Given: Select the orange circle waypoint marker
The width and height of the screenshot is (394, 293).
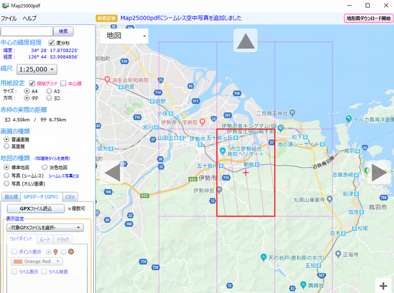Looking at the screenshot, I should [71, 251].
